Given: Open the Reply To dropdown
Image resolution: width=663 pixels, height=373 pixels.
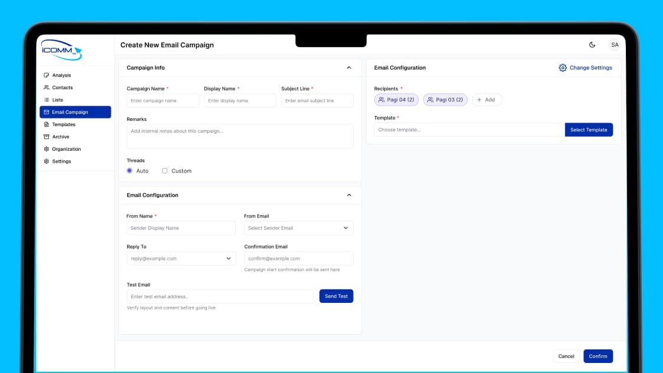Looking at the screenshot, I should pos(181,259).
